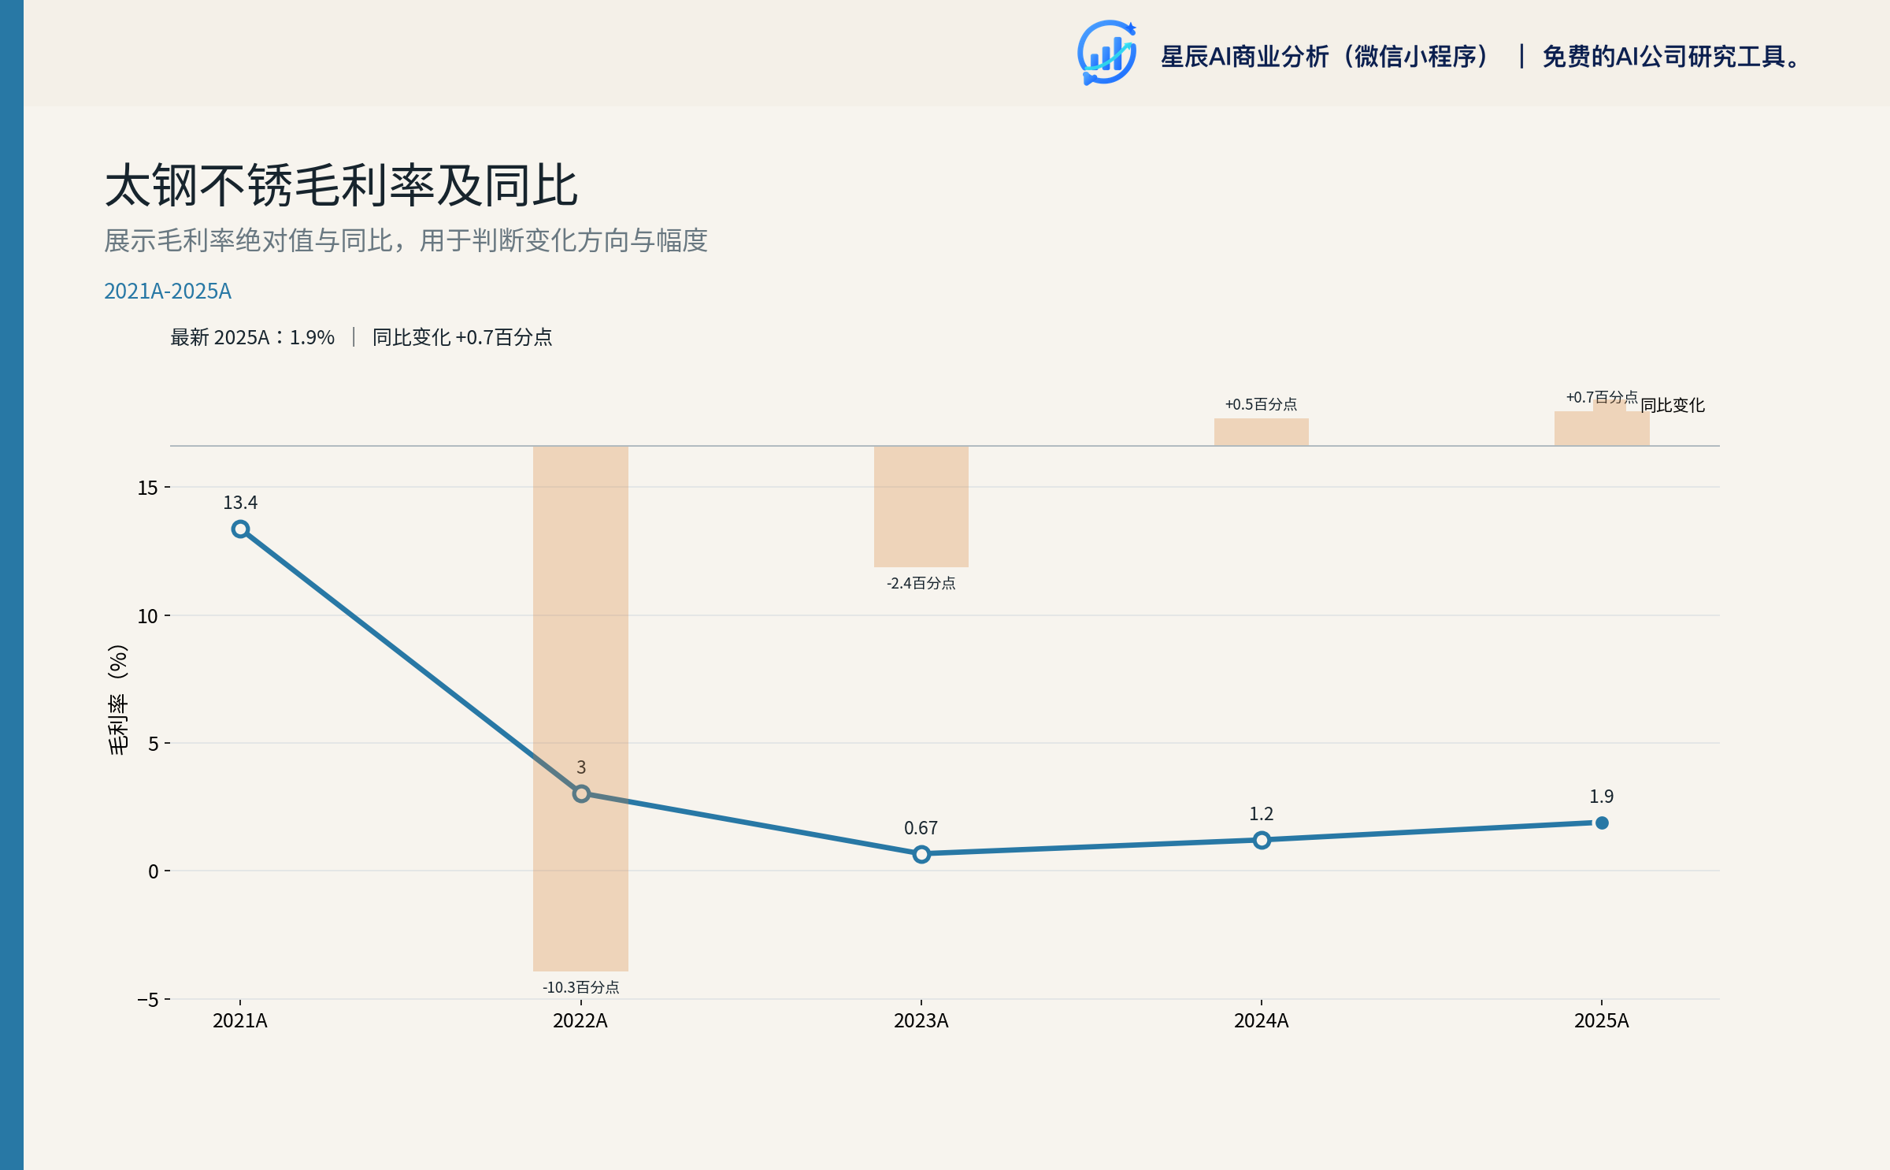Screen dimensions: 1890x1170
Task: Click the 免费的AI公司研究工具 tagline
Action: [x=1672, y=57]
